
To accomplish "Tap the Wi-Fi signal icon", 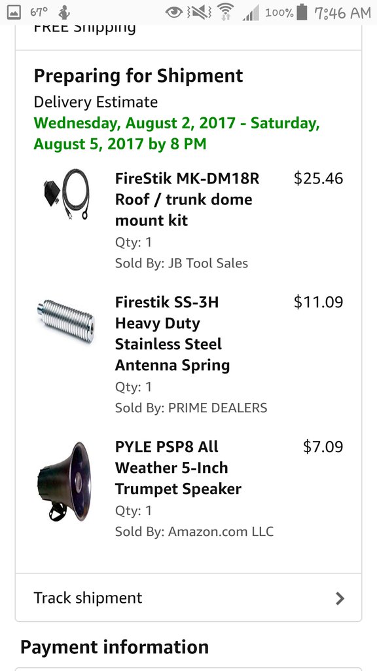I will click(225, 12).
